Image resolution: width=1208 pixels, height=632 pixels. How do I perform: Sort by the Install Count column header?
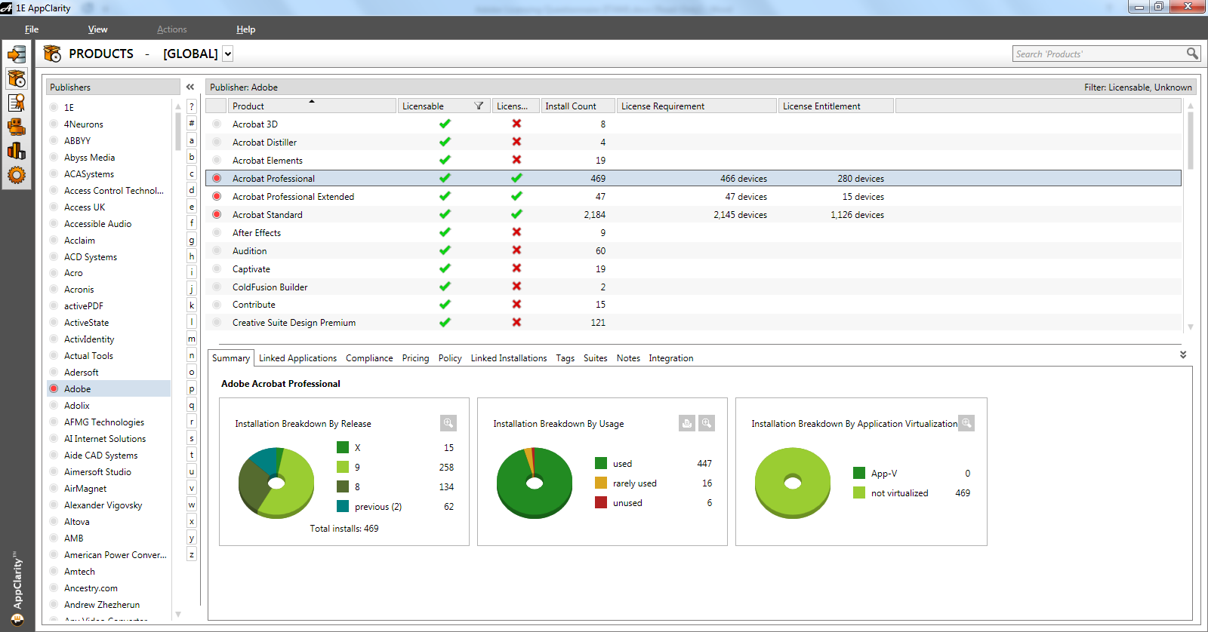tap(571, 106)
